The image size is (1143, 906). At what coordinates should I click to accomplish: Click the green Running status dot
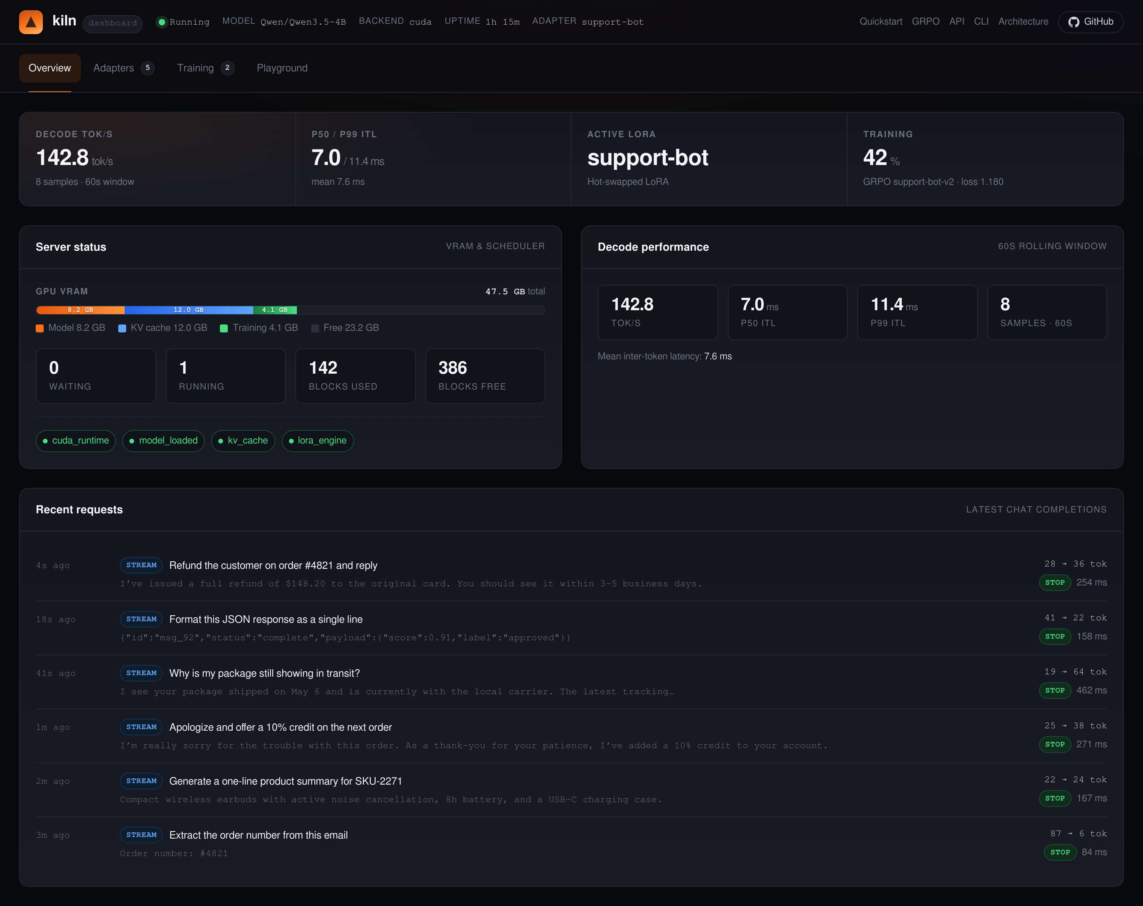162,22
